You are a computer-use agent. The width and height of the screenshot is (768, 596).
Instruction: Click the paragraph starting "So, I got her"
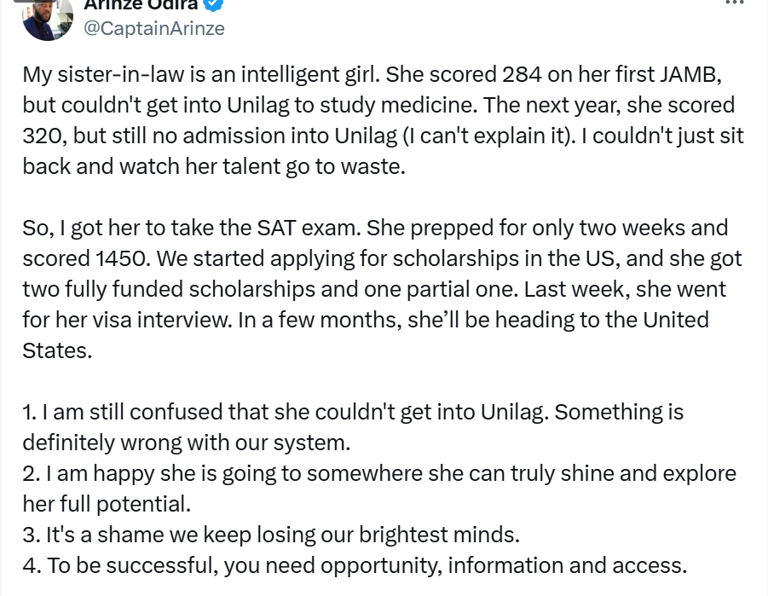[375, 289]
